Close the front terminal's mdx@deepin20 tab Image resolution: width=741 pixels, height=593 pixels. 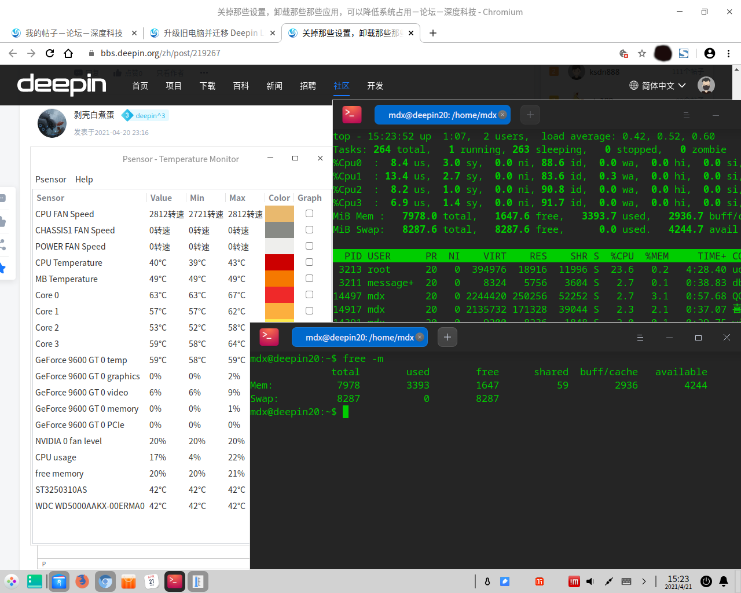pos(420,337)
